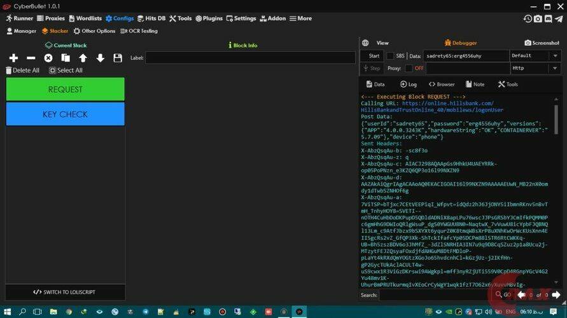The width and height of the screenshot is (567, 318).
Task: Clone the selected block with the copy icon
Action: [66, 58]
